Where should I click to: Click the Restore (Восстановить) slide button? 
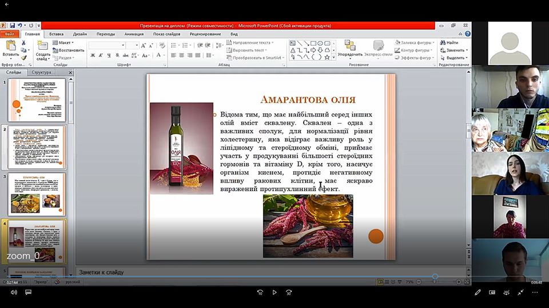pos(69,50)
